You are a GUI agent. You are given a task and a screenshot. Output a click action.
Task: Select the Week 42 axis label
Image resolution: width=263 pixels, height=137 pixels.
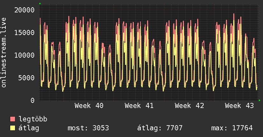point(189,106)
